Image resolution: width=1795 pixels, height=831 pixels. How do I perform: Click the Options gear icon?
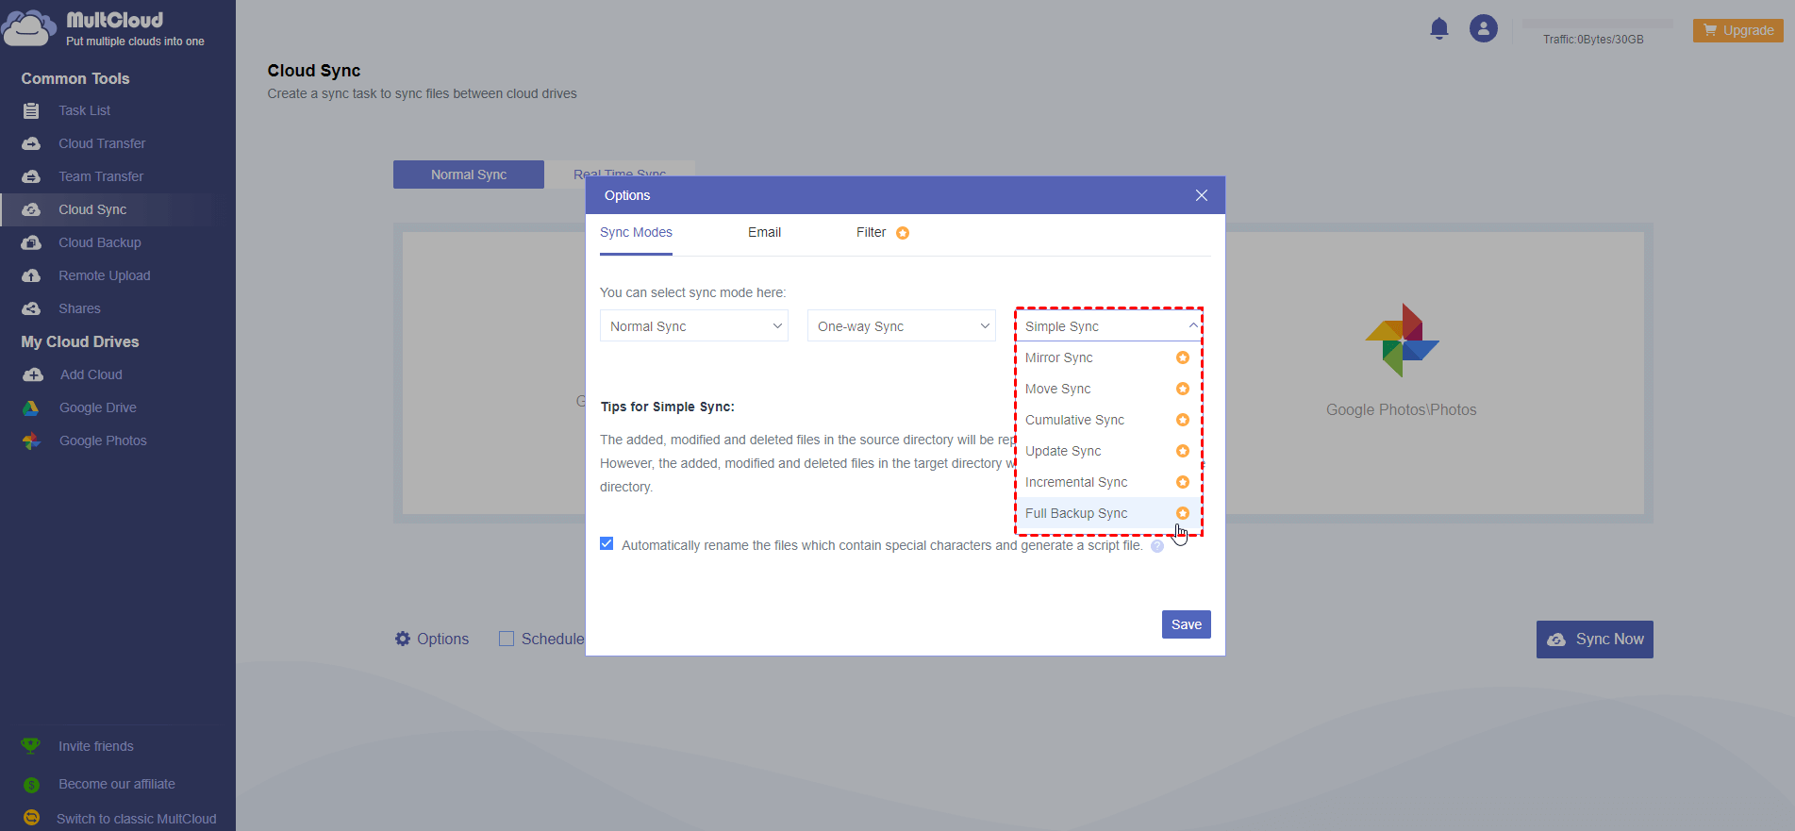pyautogui.click(x=403, y=639)
